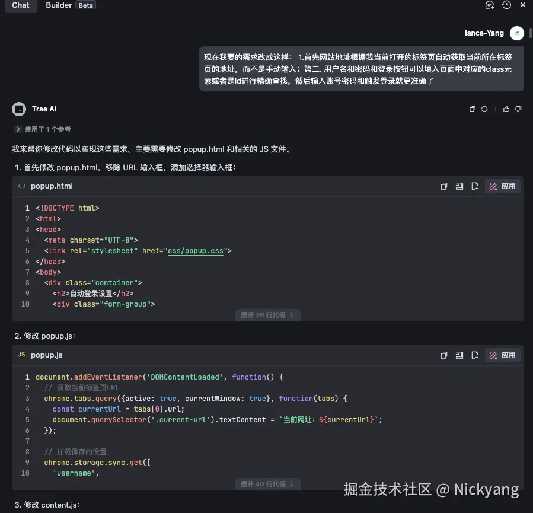533x513 pixels.
Task: Copy popup.js code block
Action: point(444,355)
